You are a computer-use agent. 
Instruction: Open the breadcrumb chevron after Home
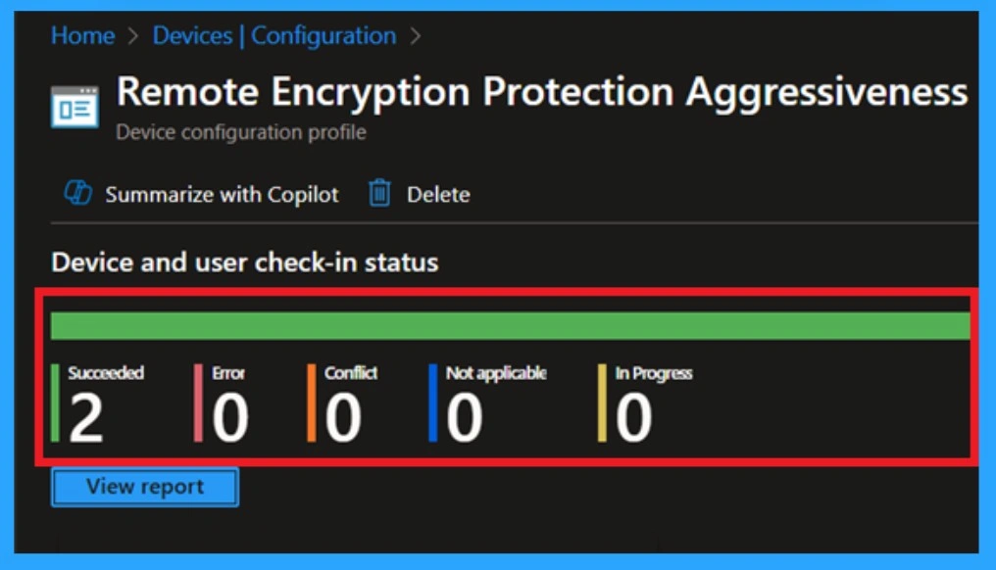tap(134, 35)
